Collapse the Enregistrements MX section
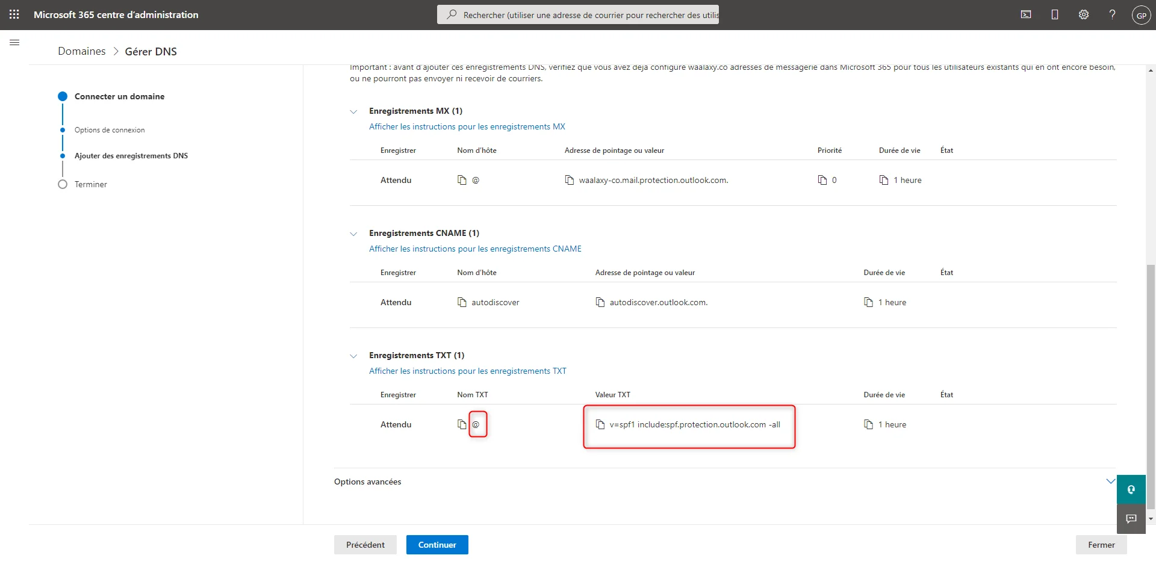 [x=353, y=111]
